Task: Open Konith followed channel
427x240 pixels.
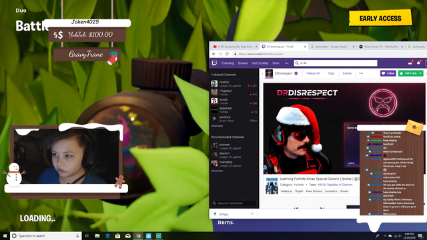Action: 234,101
